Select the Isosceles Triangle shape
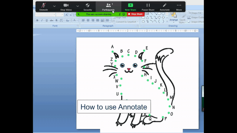 147,18
